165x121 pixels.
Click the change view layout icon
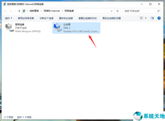[x=141, y=18]
